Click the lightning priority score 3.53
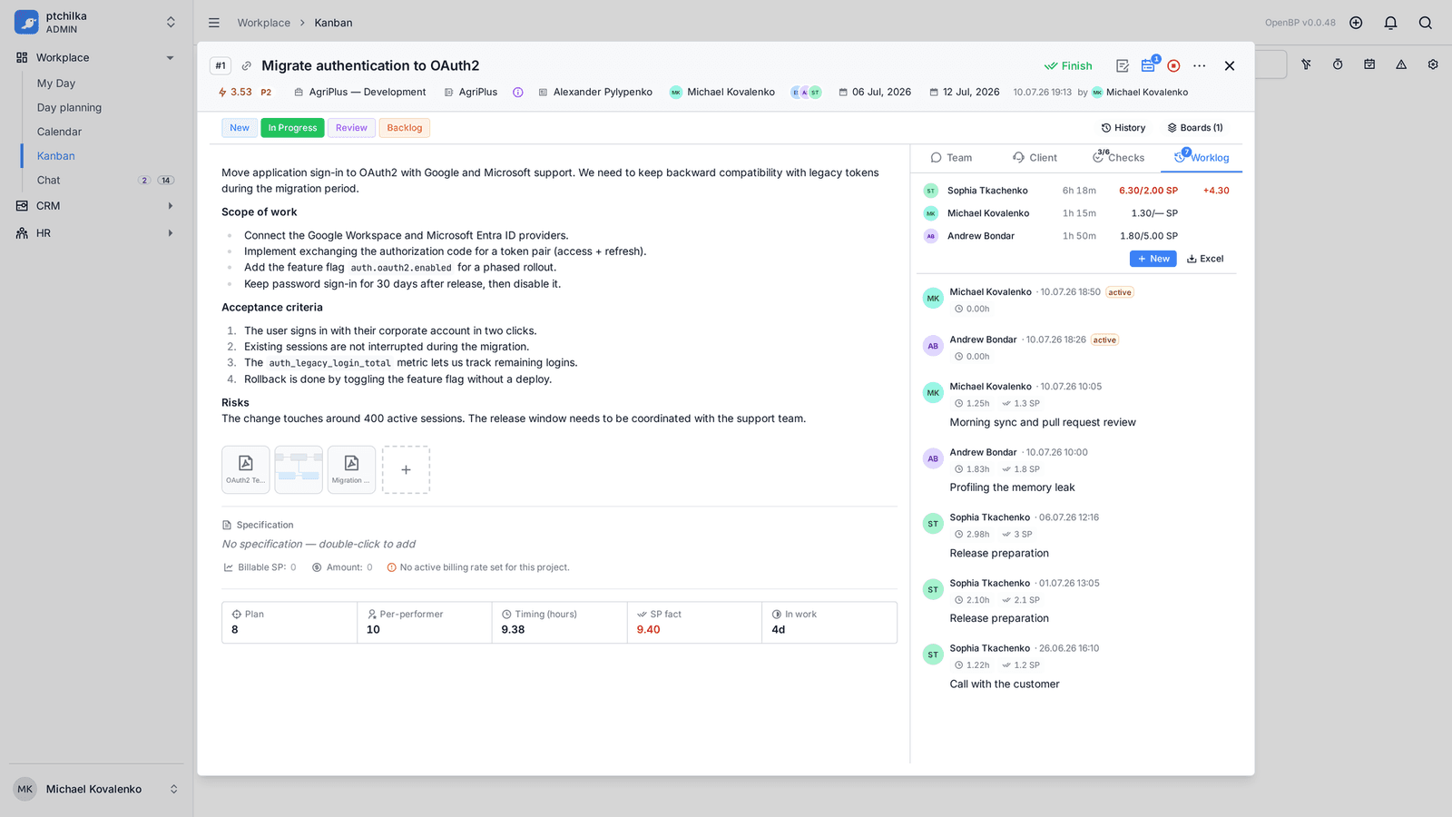 pos(235,93)
